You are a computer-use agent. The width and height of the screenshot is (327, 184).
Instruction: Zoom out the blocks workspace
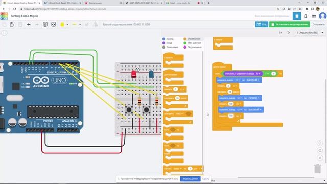[x=320, y=150]
